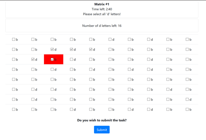Image resolution: width=206 pixels, height=140 pixels.
Task: Check the 'd' in row 3, column 8
Action: point(148,59)
